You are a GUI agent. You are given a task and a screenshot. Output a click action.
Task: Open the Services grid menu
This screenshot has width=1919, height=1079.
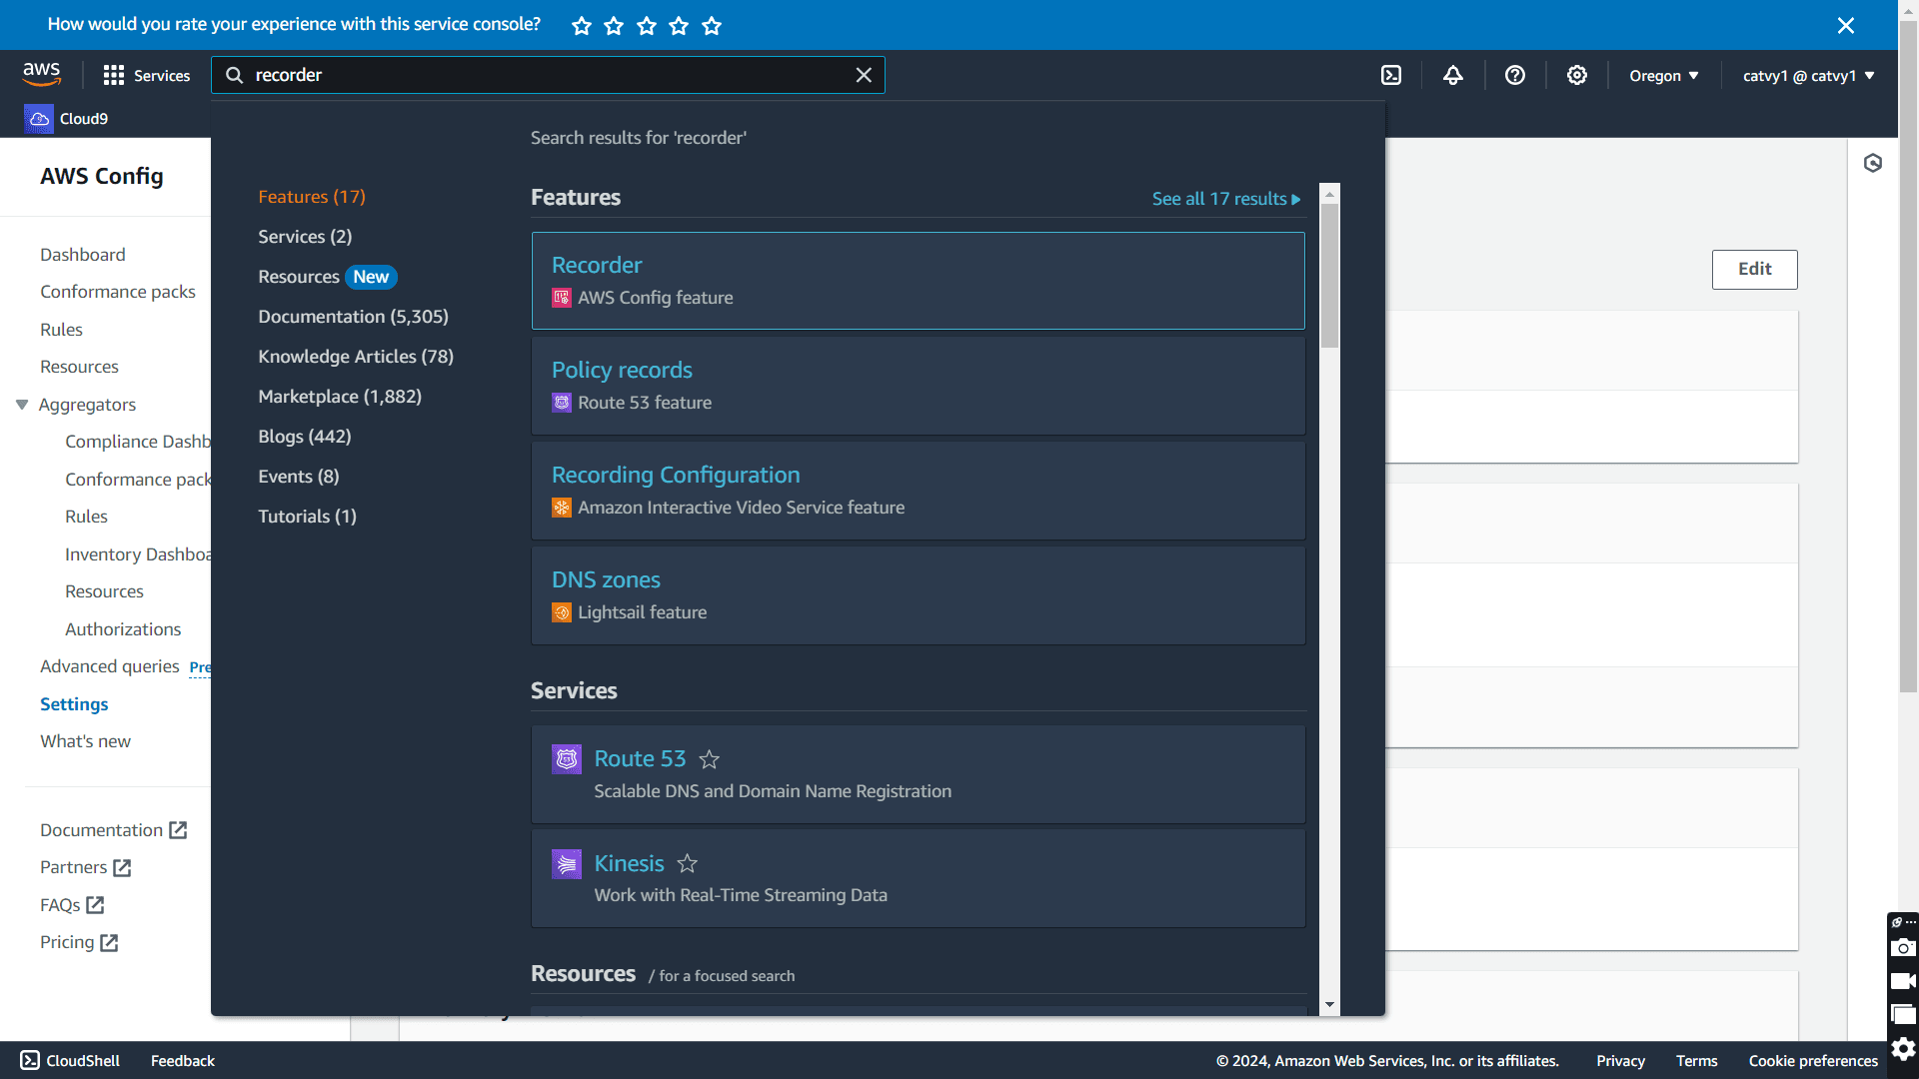pos(146,75)
